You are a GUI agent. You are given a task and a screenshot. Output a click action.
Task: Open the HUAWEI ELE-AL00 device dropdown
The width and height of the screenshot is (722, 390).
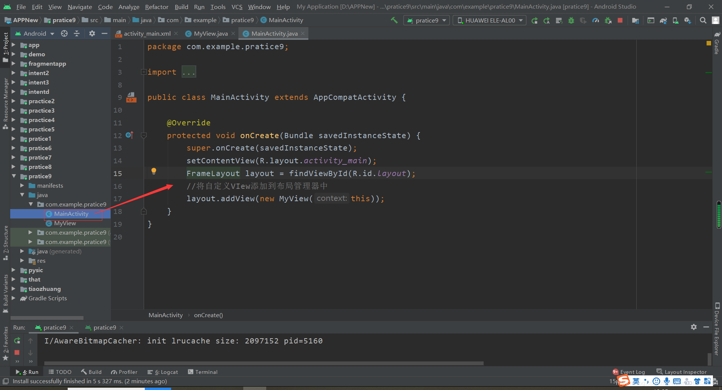tap(490, 20)
